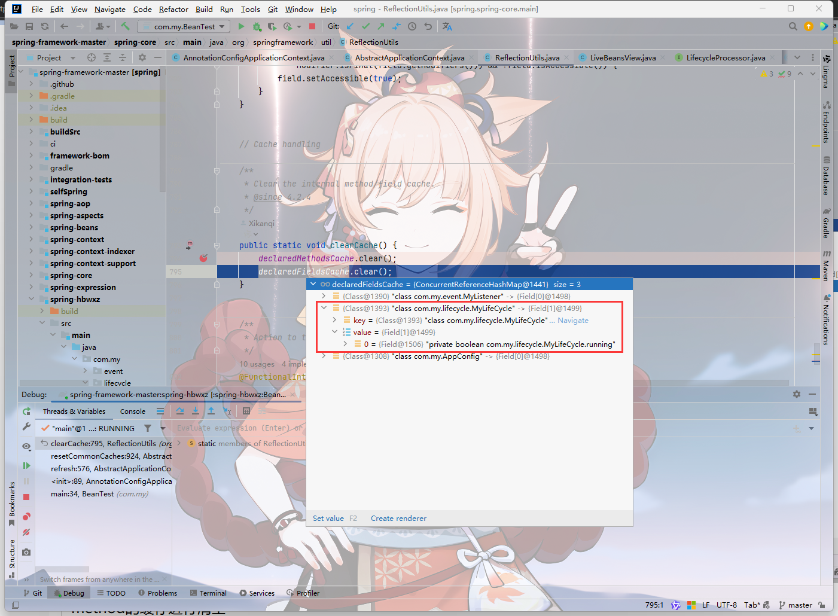Toggle thread filter funnel icon

tap(148, 428)
